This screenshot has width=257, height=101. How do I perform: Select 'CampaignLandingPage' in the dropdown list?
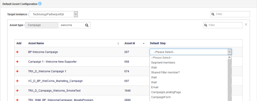tap(166, 92)
